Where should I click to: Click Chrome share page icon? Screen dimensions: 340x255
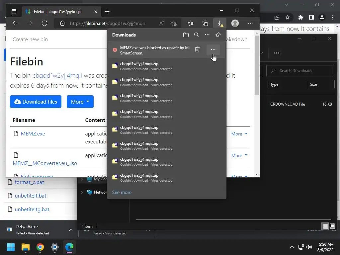tap(277, 18)
